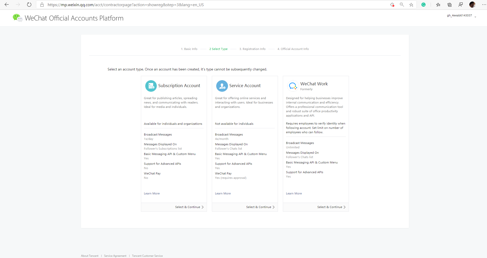
Task: Click the browser address bar URL
Action: (x=126, y=5)
